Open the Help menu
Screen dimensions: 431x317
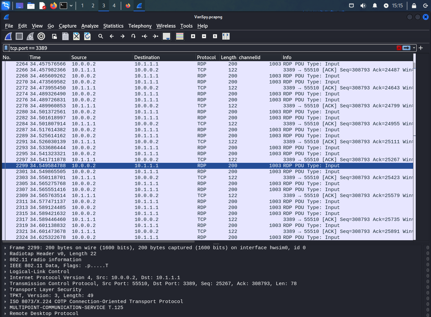[x=202, y=26]
